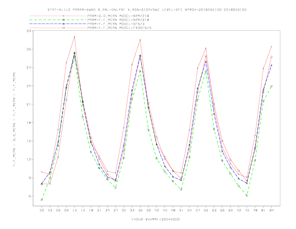
Task: Select legend entry PARM=F.F_MEAN MODEL=GFS/3
Action: point(116,24)
